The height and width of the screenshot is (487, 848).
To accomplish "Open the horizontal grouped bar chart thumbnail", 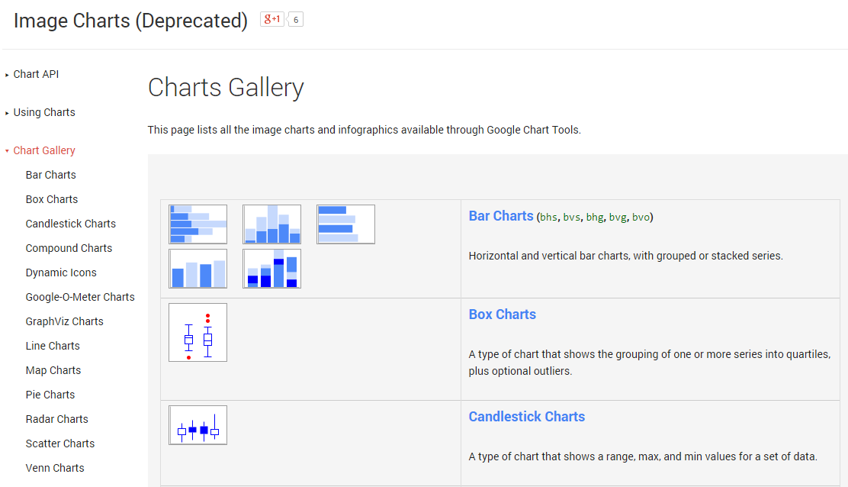I will (345, 224).
